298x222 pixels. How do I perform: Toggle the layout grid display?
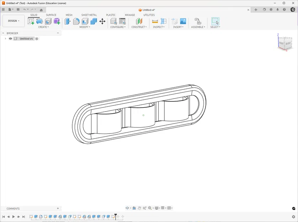pyautogui.click(x=163, y=208)
